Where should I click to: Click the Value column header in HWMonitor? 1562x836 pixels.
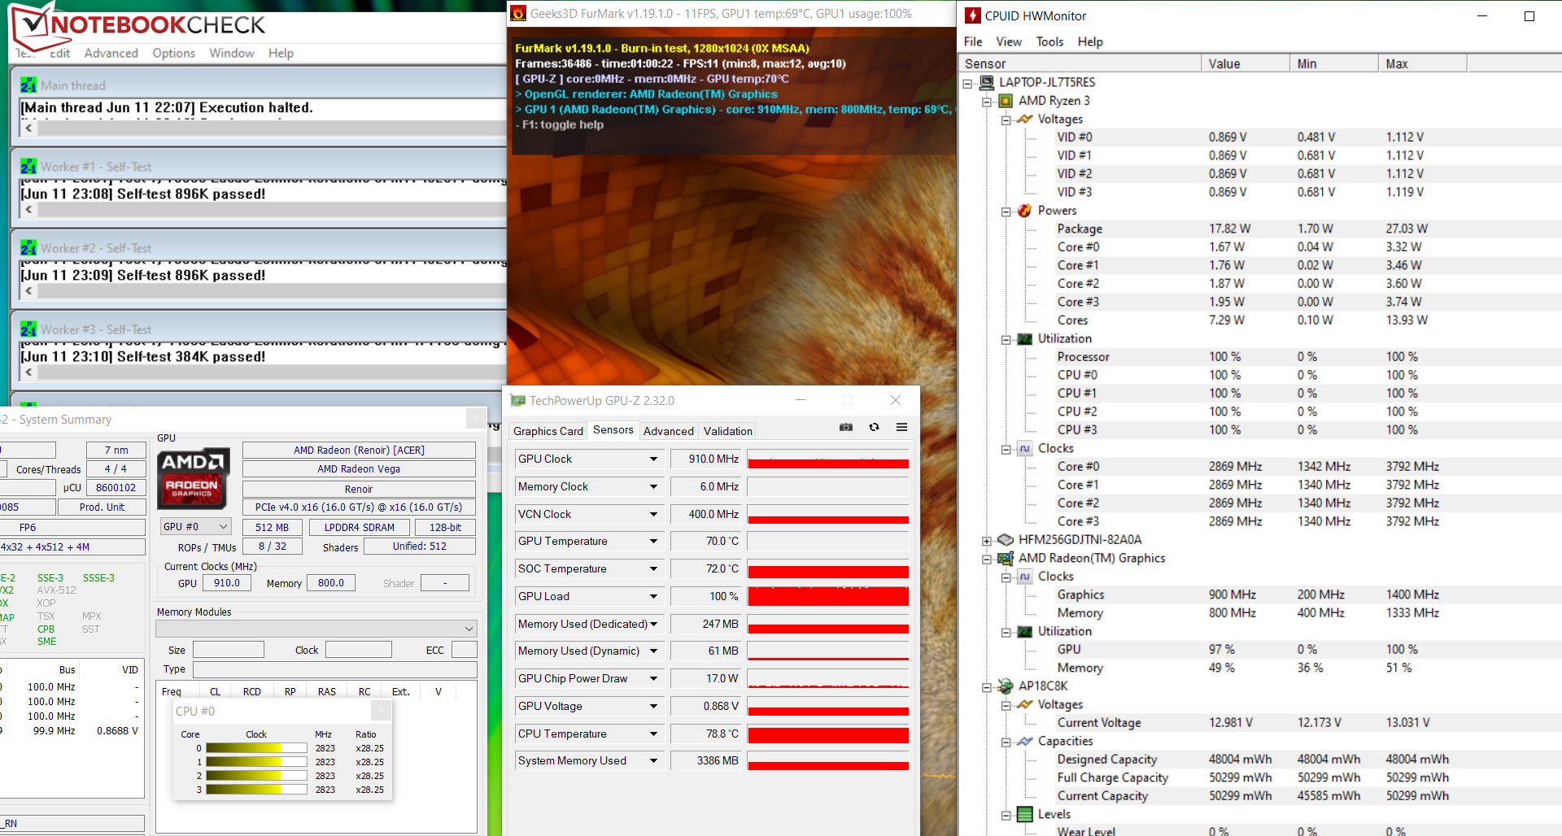point(1246,63)
